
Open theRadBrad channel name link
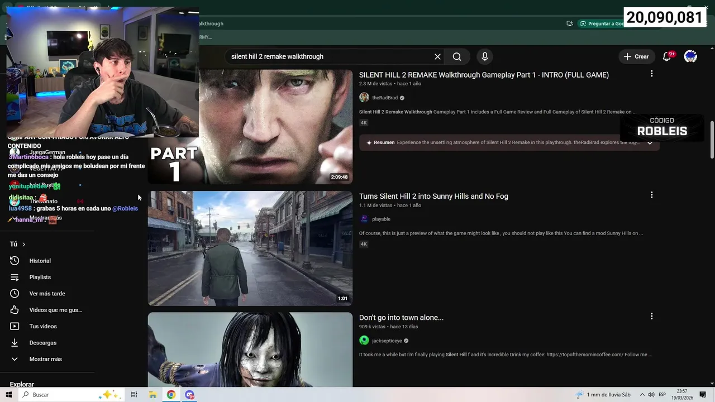(x=385, y=98)
